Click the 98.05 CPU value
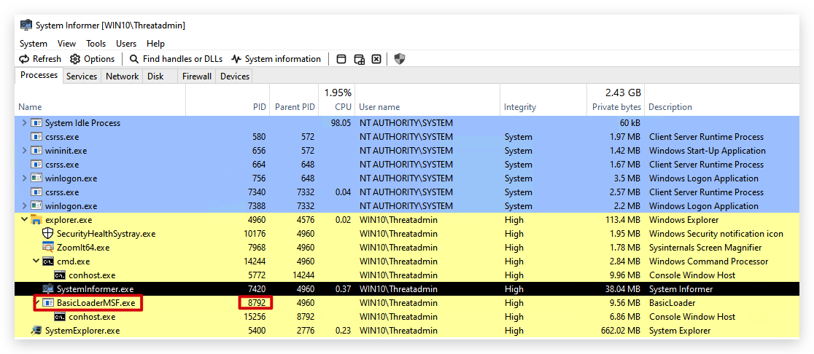814x354 pixels. [341, 123]
